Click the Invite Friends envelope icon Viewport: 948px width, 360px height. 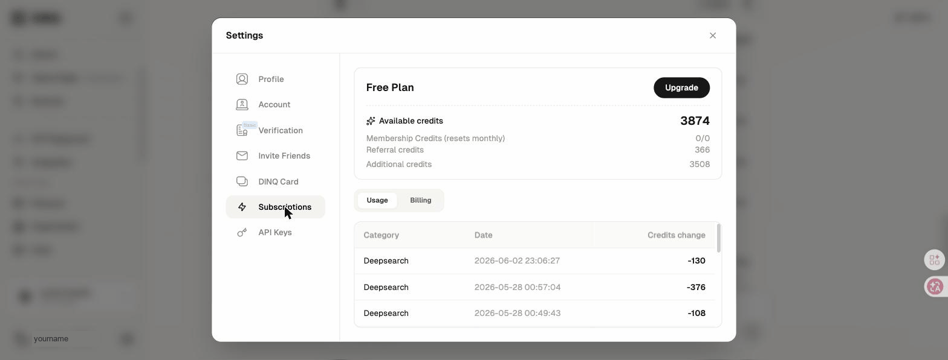pyautogui.click(x=242, y=156)
